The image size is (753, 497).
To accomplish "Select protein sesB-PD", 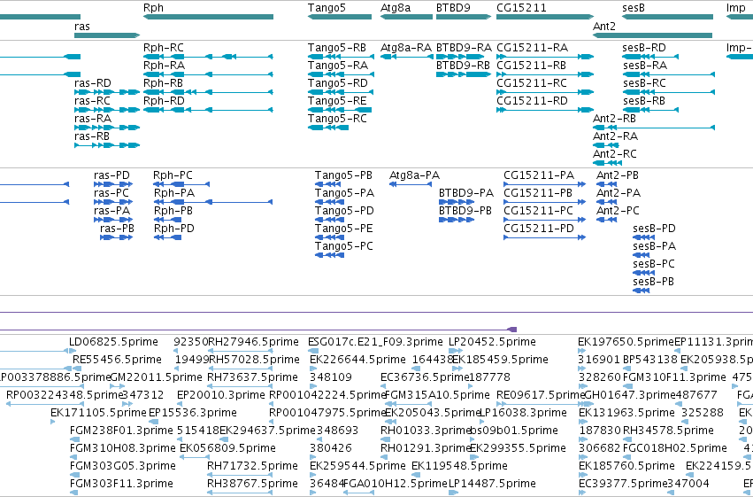I will 644,237.
